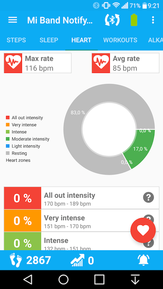Open the hamburger navigation menu
163x289 pixels.
(x=12, y=20)
